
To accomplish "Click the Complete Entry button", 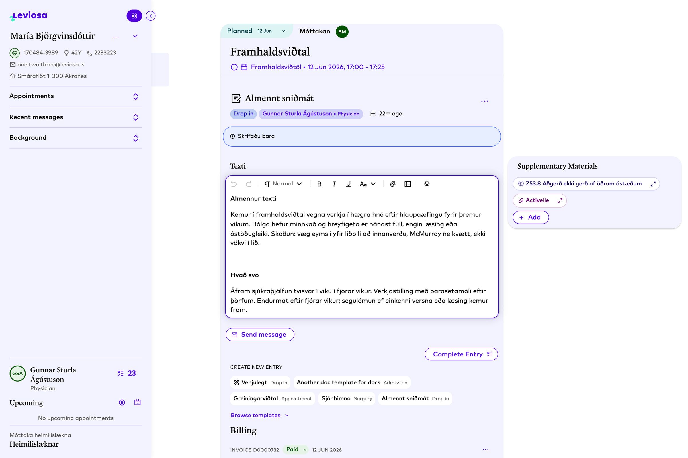I will pyautogui.click(x=461, y=354).
